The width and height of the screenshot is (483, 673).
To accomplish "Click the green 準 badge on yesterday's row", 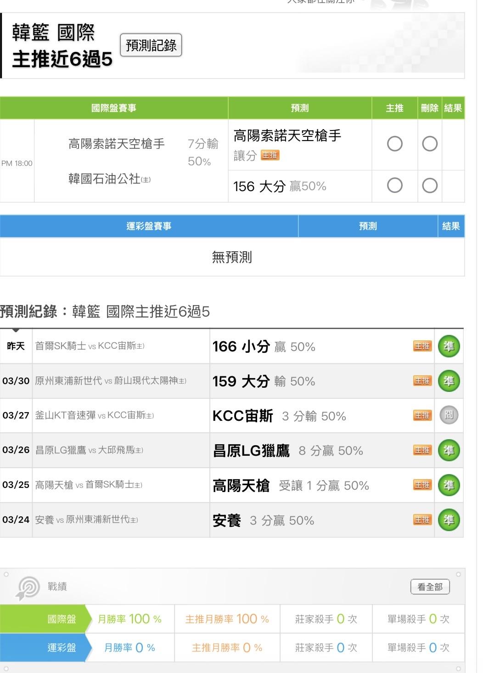I will 449,346.
